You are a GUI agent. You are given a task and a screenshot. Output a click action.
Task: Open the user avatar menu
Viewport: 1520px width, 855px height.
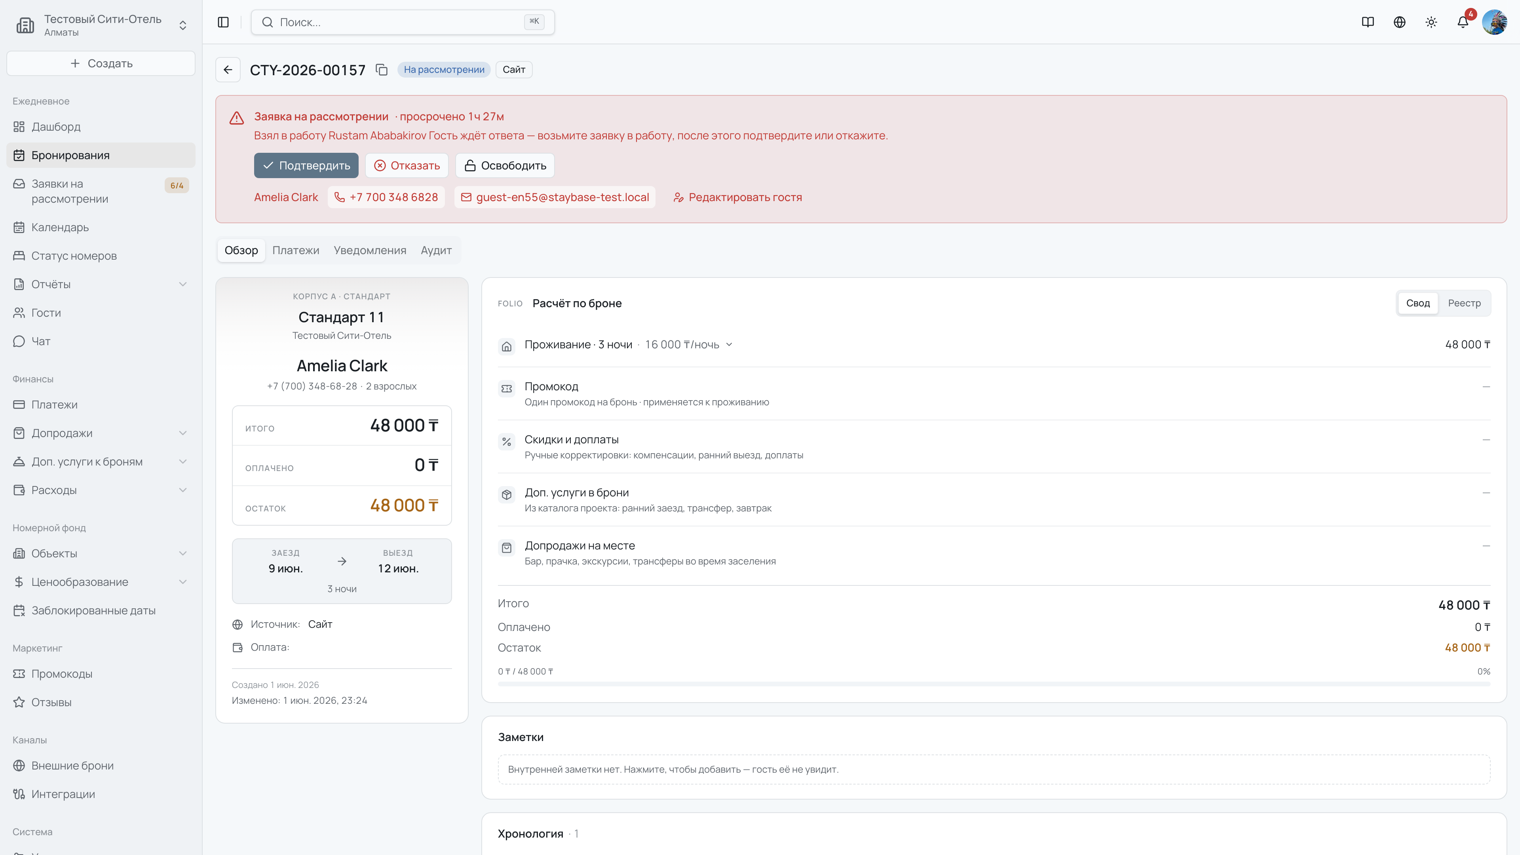click(x=1495, y=23)
